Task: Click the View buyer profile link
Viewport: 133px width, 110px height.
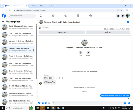Action: (x=92, y=71)
